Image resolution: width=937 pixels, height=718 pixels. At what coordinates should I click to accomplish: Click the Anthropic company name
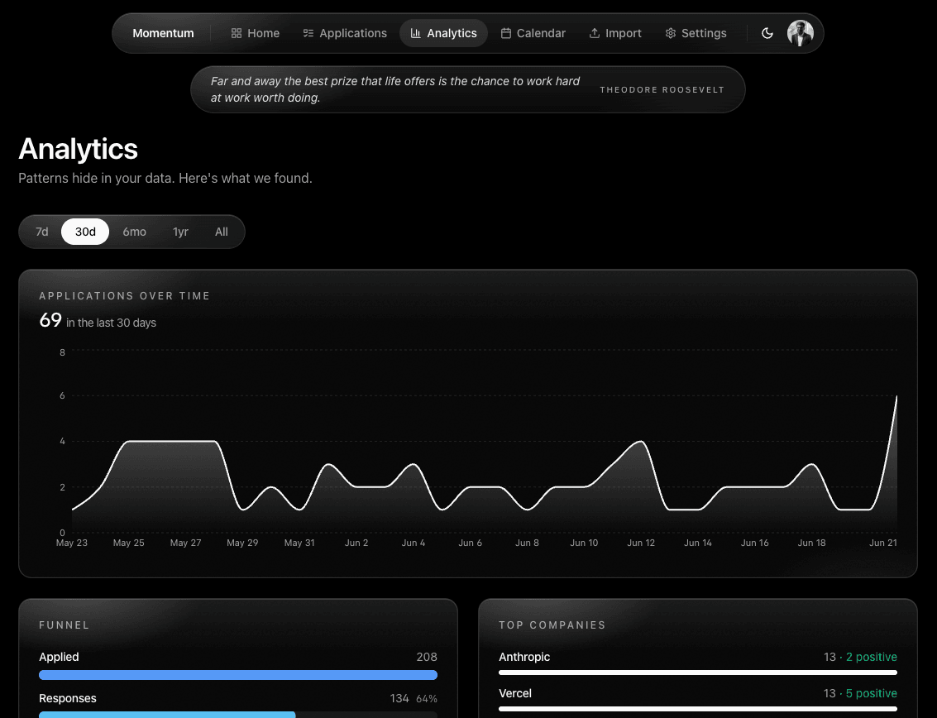coord(524,657)
